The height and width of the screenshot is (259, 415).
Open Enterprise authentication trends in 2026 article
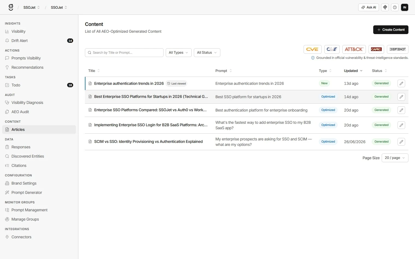coord(129,83)
